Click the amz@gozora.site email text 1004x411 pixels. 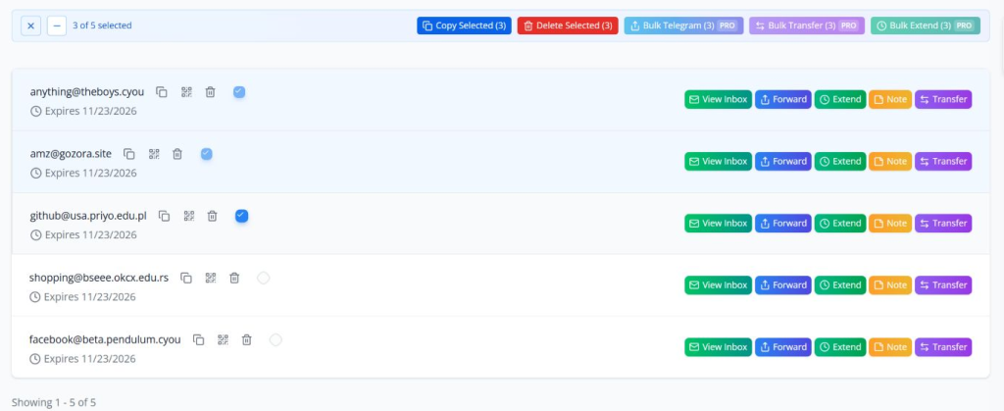pos(71,154)
